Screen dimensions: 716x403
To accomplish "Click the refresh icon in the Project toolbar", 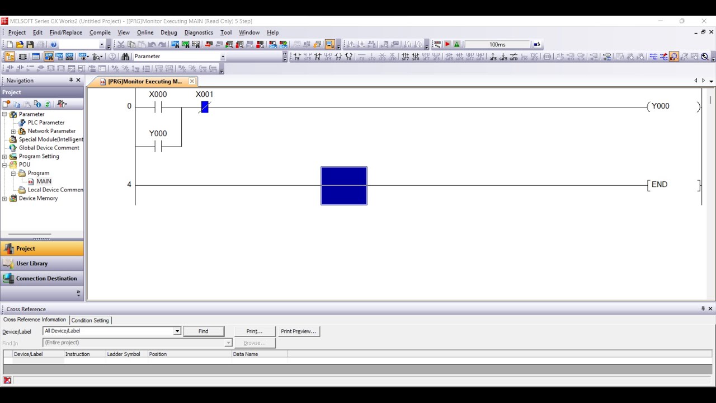I will coord(48,104).
